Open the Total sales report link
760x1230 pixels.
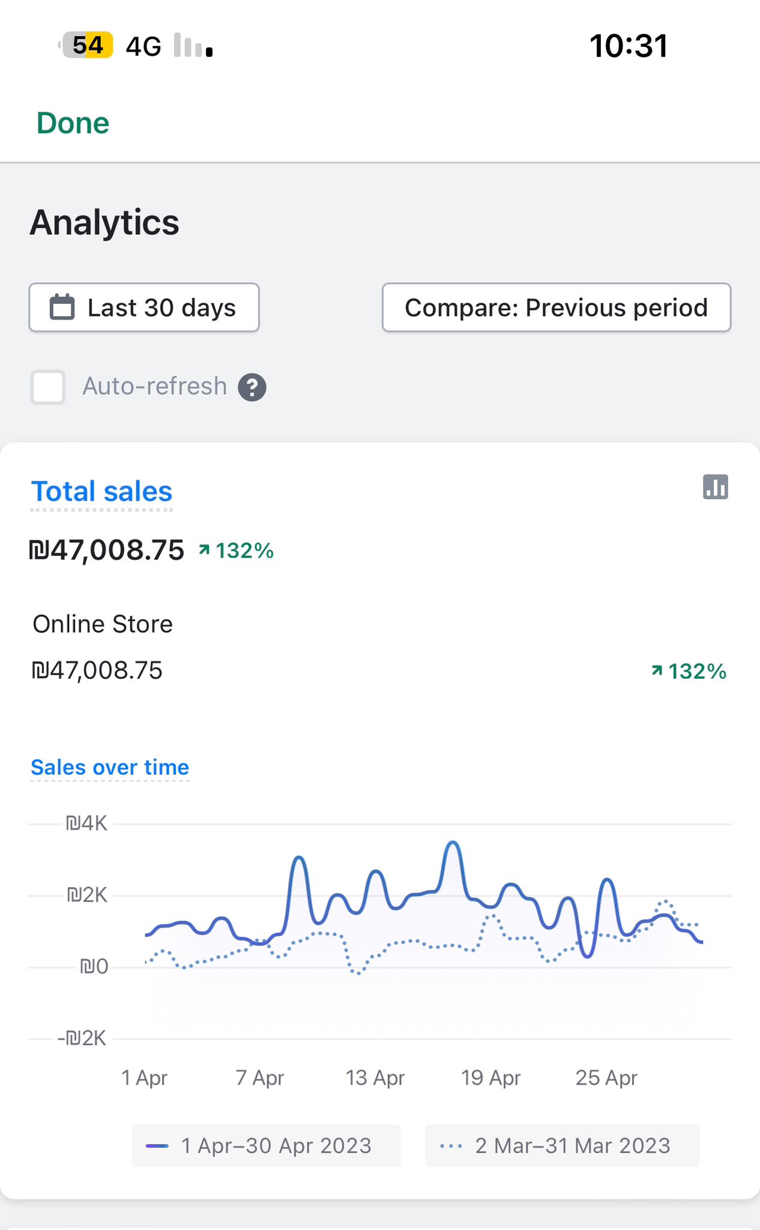(101, 491)
